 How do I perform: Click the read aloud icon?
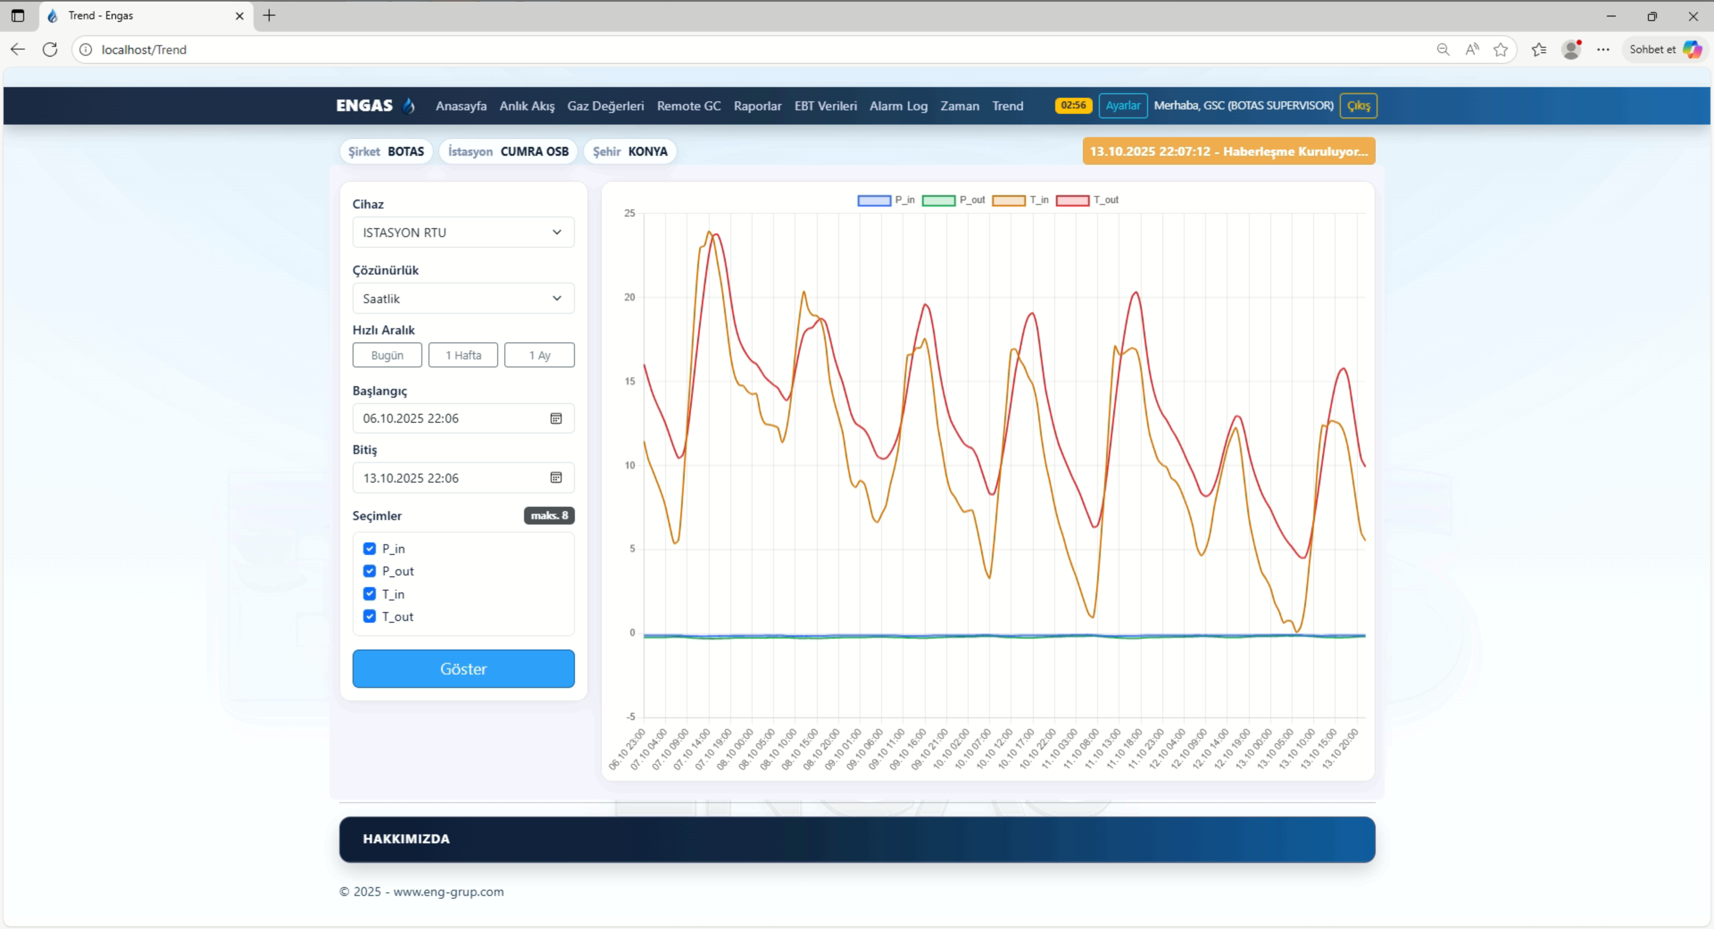coord(1472,49)
